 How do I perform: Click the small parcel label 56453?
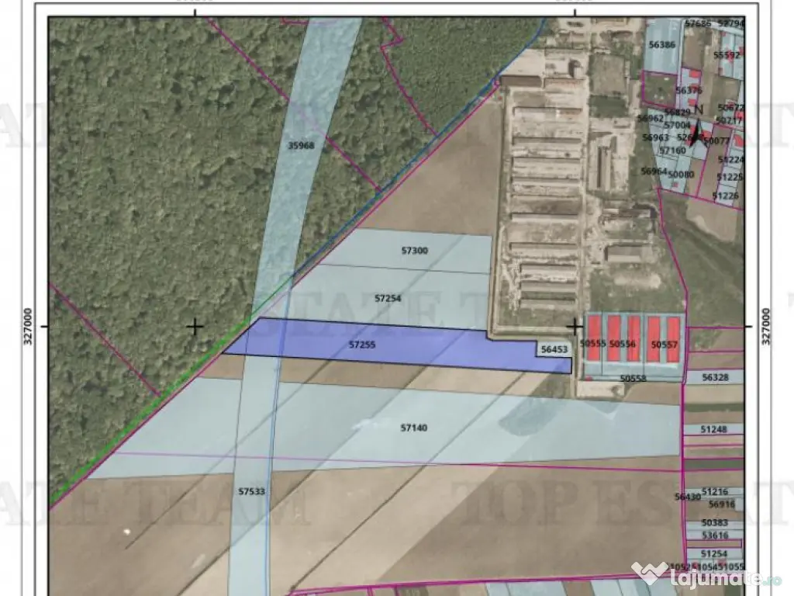tap(554, 350)
